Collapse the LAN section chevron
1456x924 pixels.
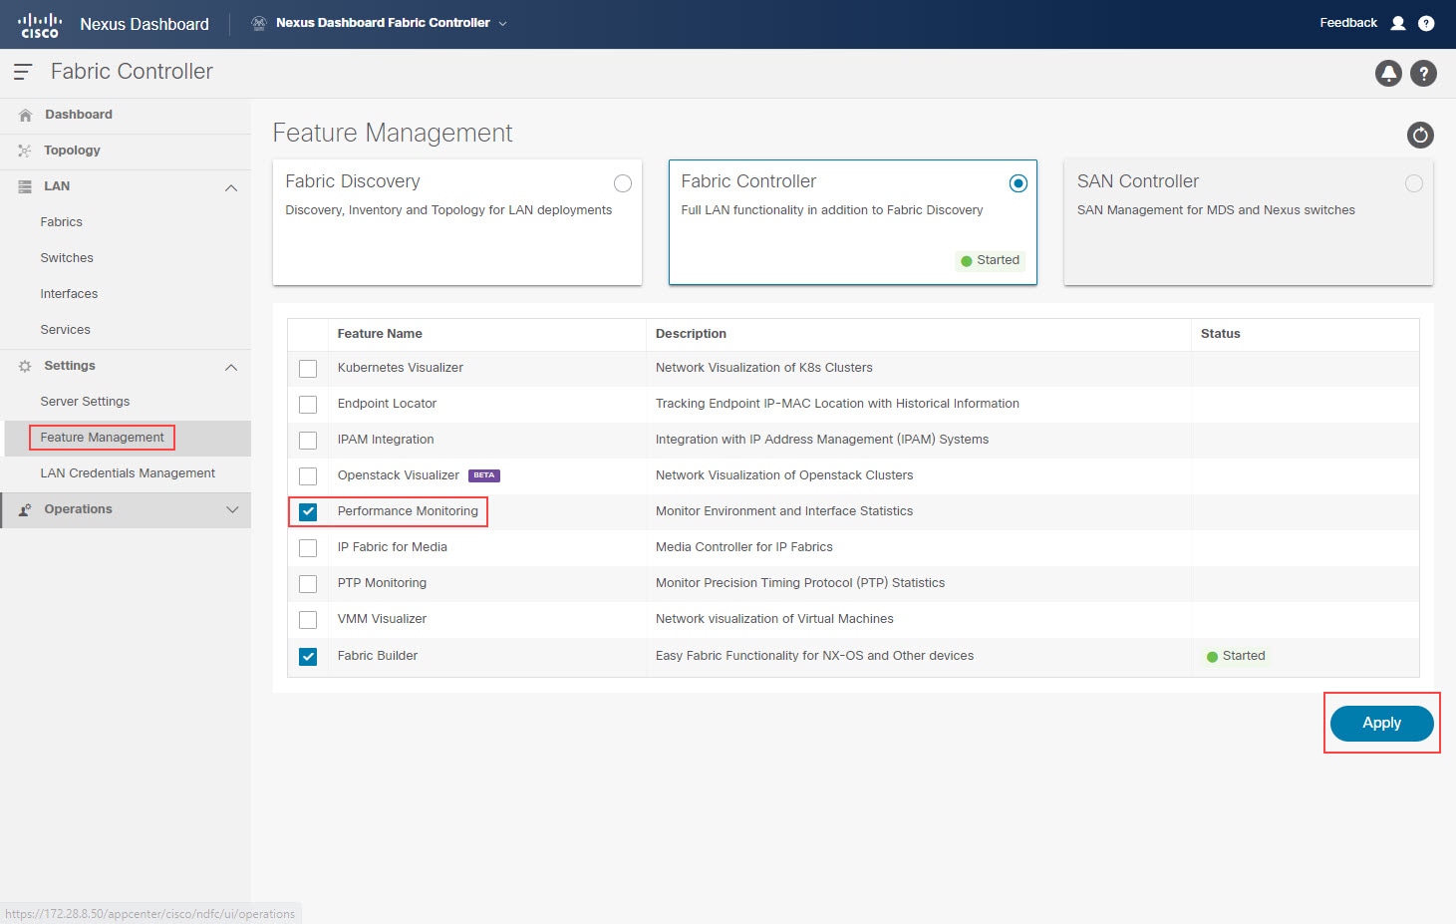pyautogui.click(x=231, y=187)
